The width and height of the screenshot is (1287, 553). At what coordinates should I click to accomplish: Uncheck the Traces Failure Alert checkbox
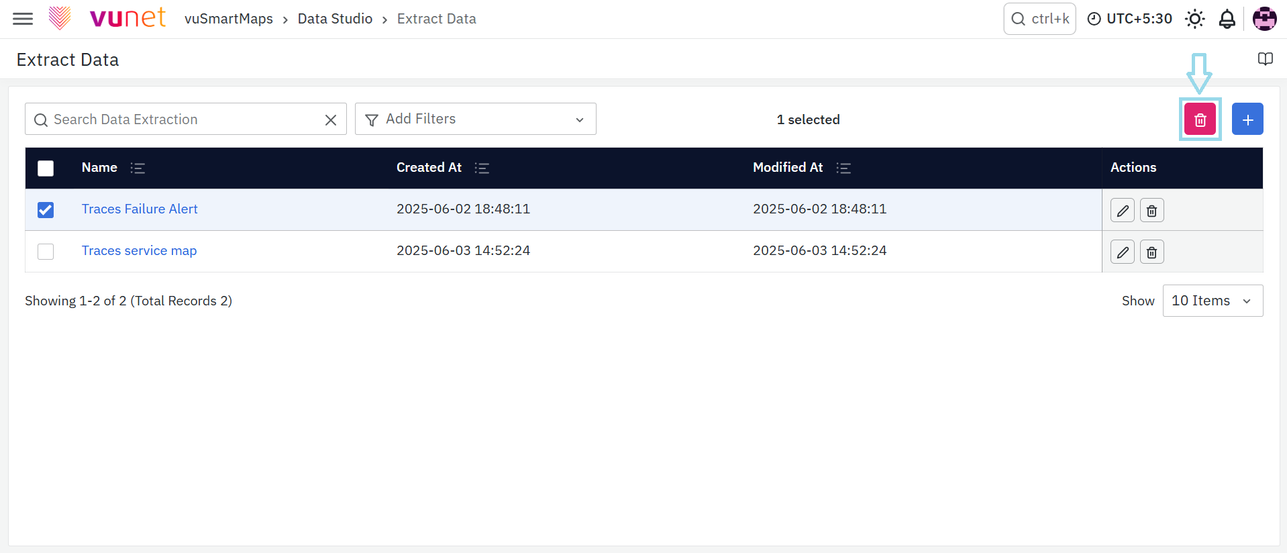click(x=46, y=210)
